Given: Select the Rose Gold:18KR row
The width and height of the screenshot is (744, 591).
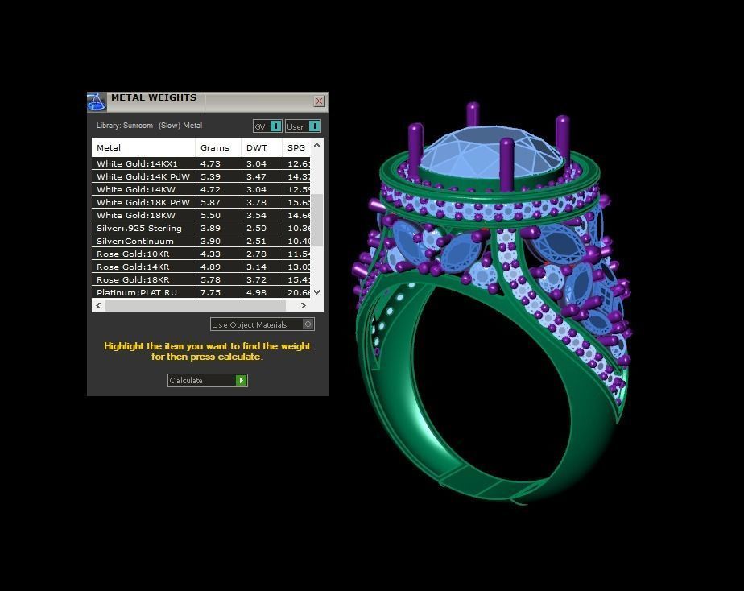Looking at the screenshot, I should [x=201, y=279].
